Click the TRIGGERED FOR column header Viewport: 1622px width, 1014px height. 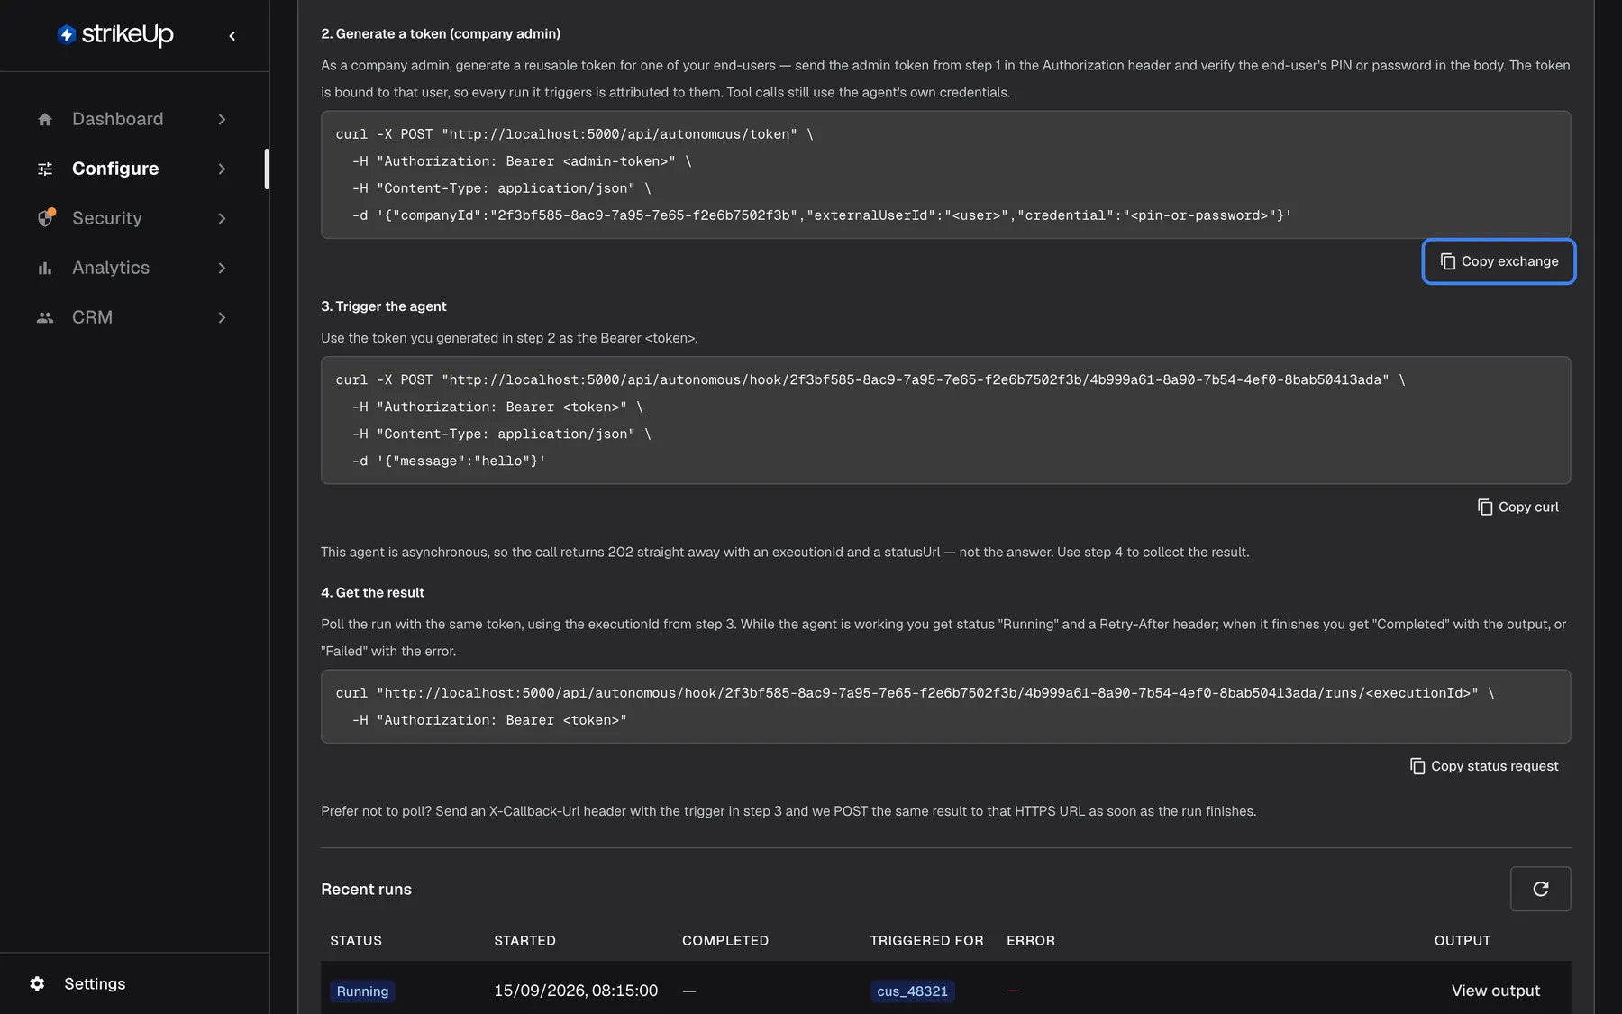pos(926,940)
